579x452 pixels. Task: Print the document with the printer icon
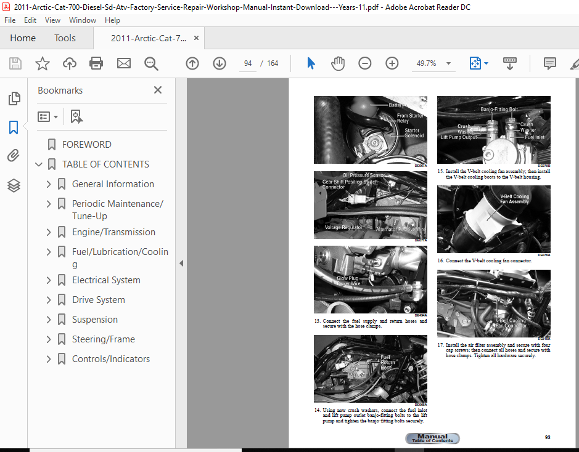coord(96,63)
